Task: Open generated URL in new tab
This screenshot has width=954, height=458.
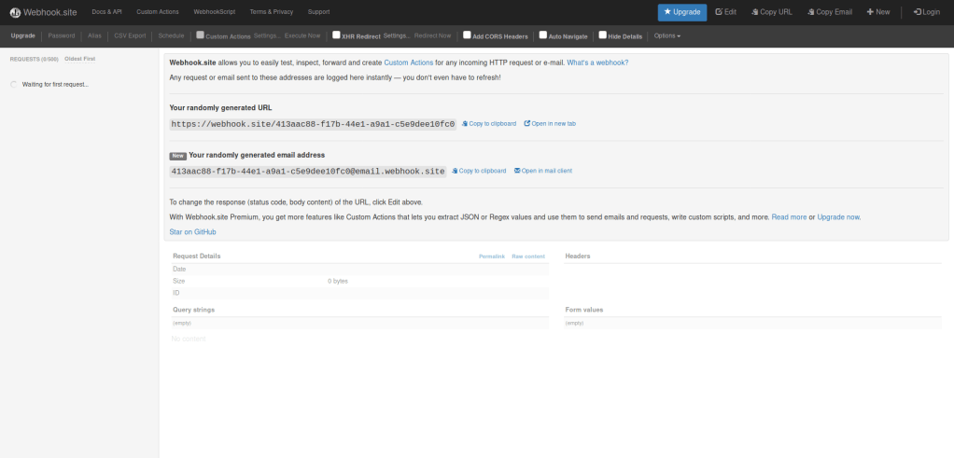Action: point(550,123)
